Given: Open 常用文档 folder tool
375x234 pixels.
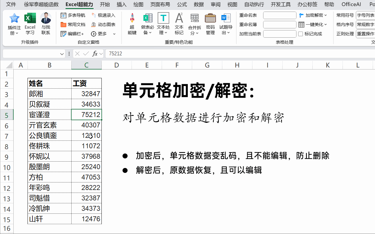Looking at the screenshot, I should pos(73,24).
